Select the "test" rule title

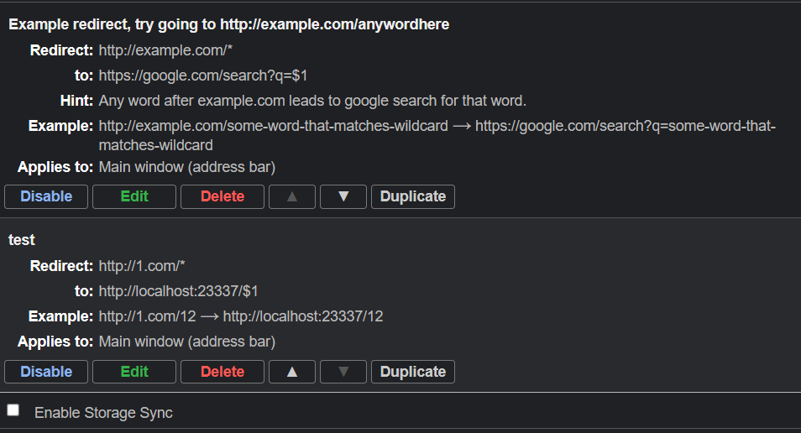pyautogui.click(x=22, y=240)
